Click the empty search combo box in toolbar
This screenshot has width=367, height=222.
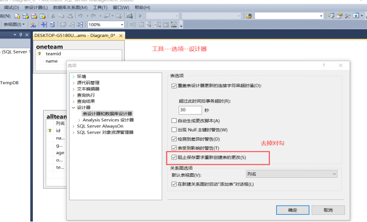point(289,16)
